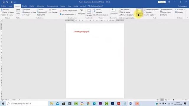Insert a Vídeo en línea

89,13
